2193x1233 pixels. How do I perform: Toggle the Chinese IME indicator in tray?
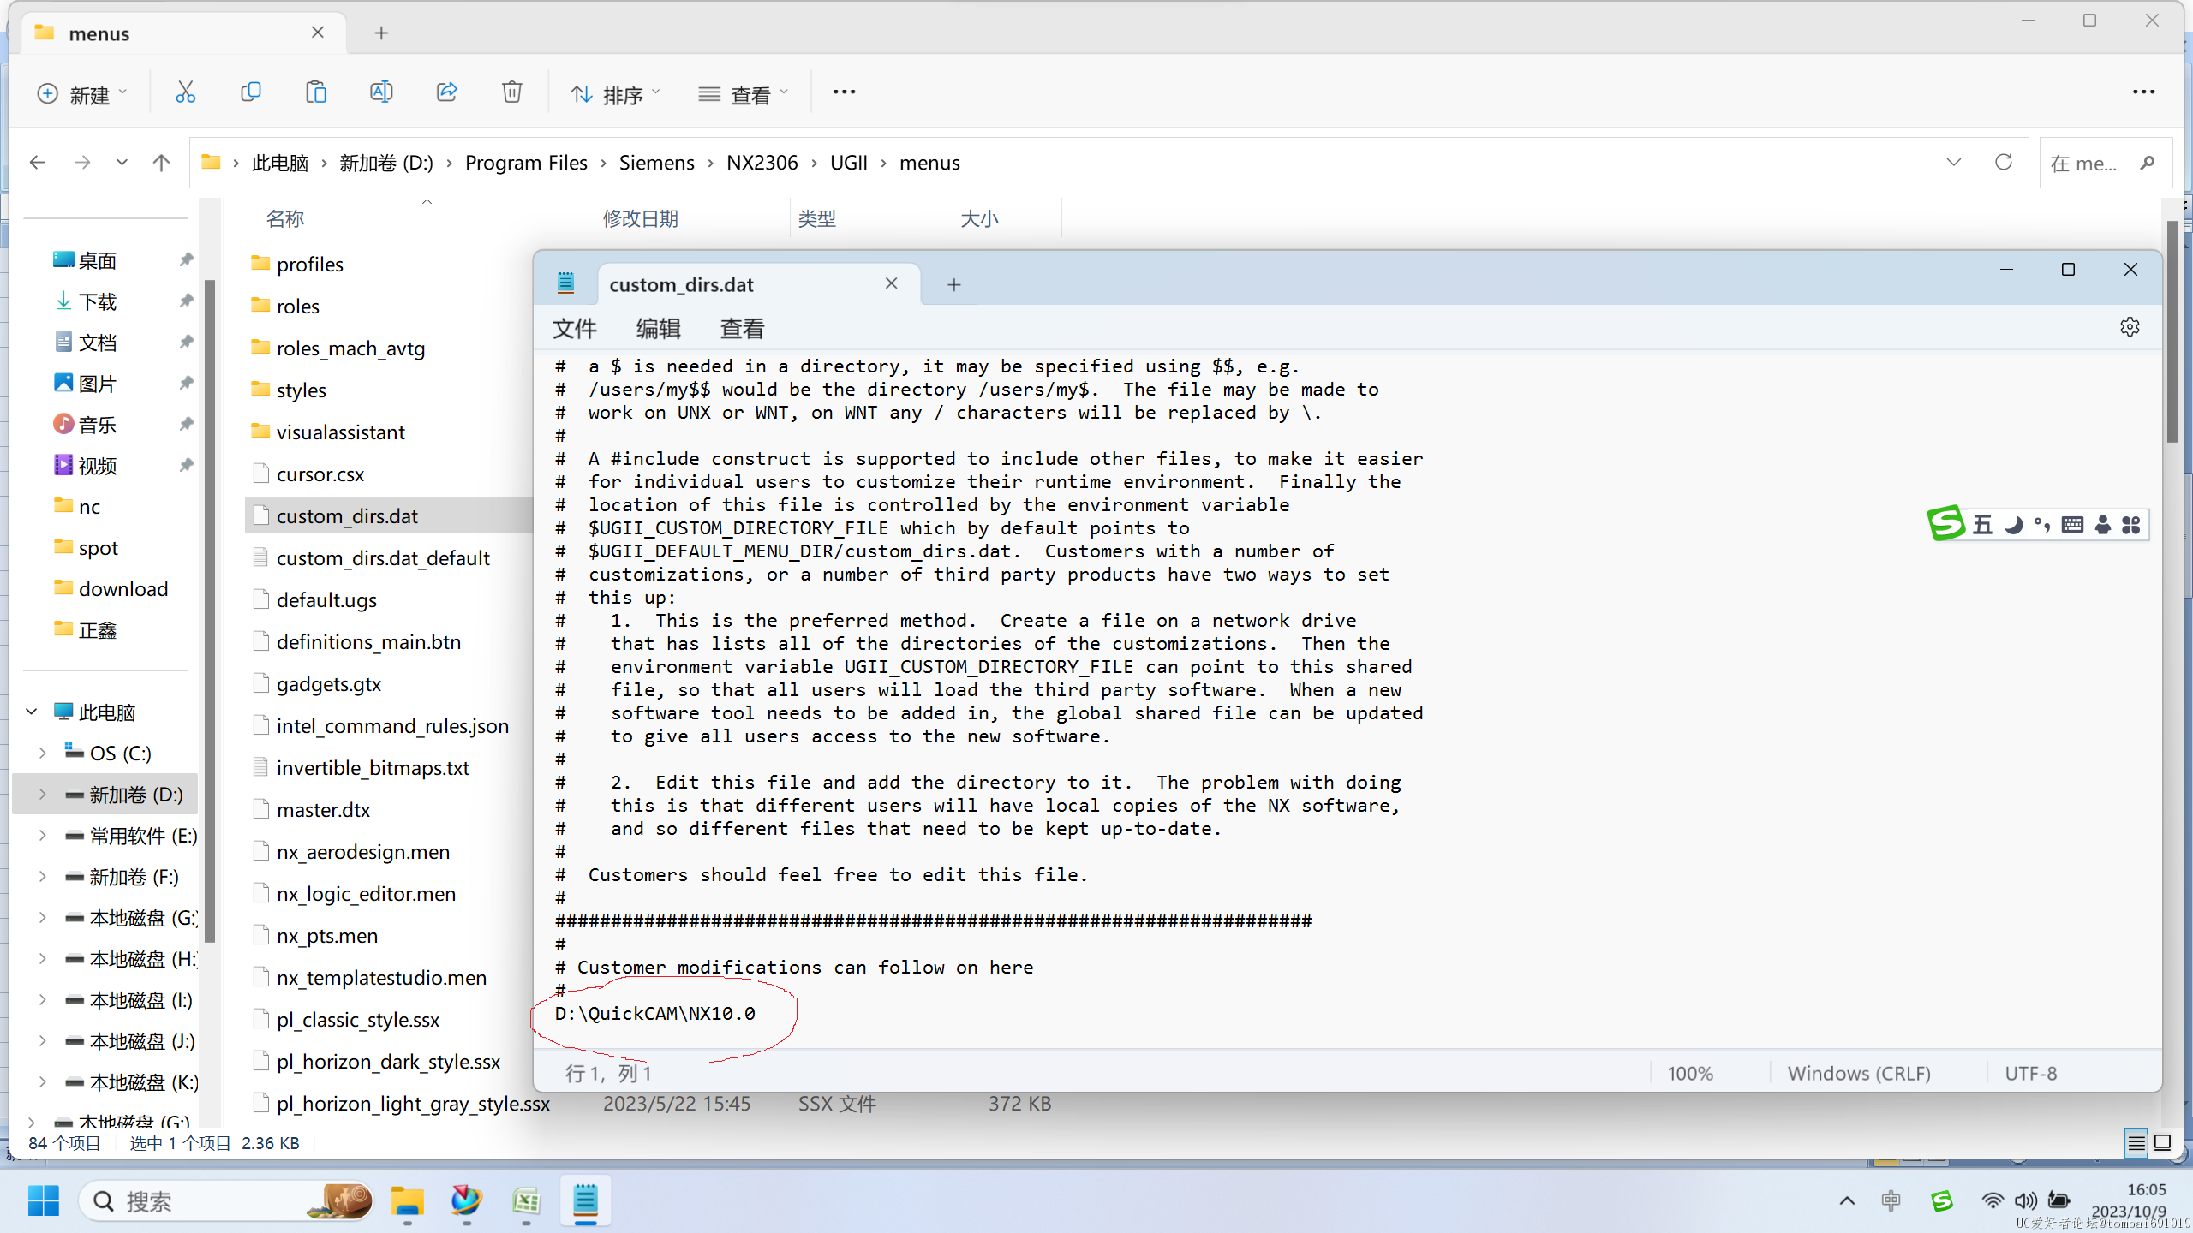[1891, 1200]
